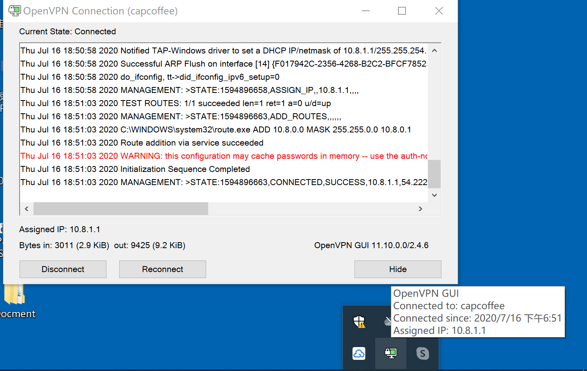Click the log scroll-down arrow

click(x=434, y=195)
